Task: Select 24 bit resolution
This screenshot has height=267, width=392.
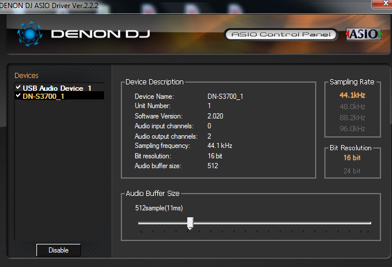Action: coord(352,171)
